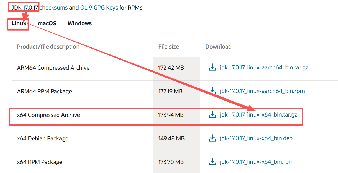This screenshot has width=338, height=173.
Task: Click download icon for linux-x64 rpm
Action: coord(213,162)
